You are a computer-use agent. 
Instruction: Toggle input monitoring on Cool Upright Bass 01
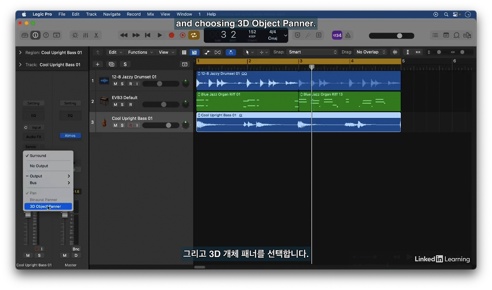[137, 125]
